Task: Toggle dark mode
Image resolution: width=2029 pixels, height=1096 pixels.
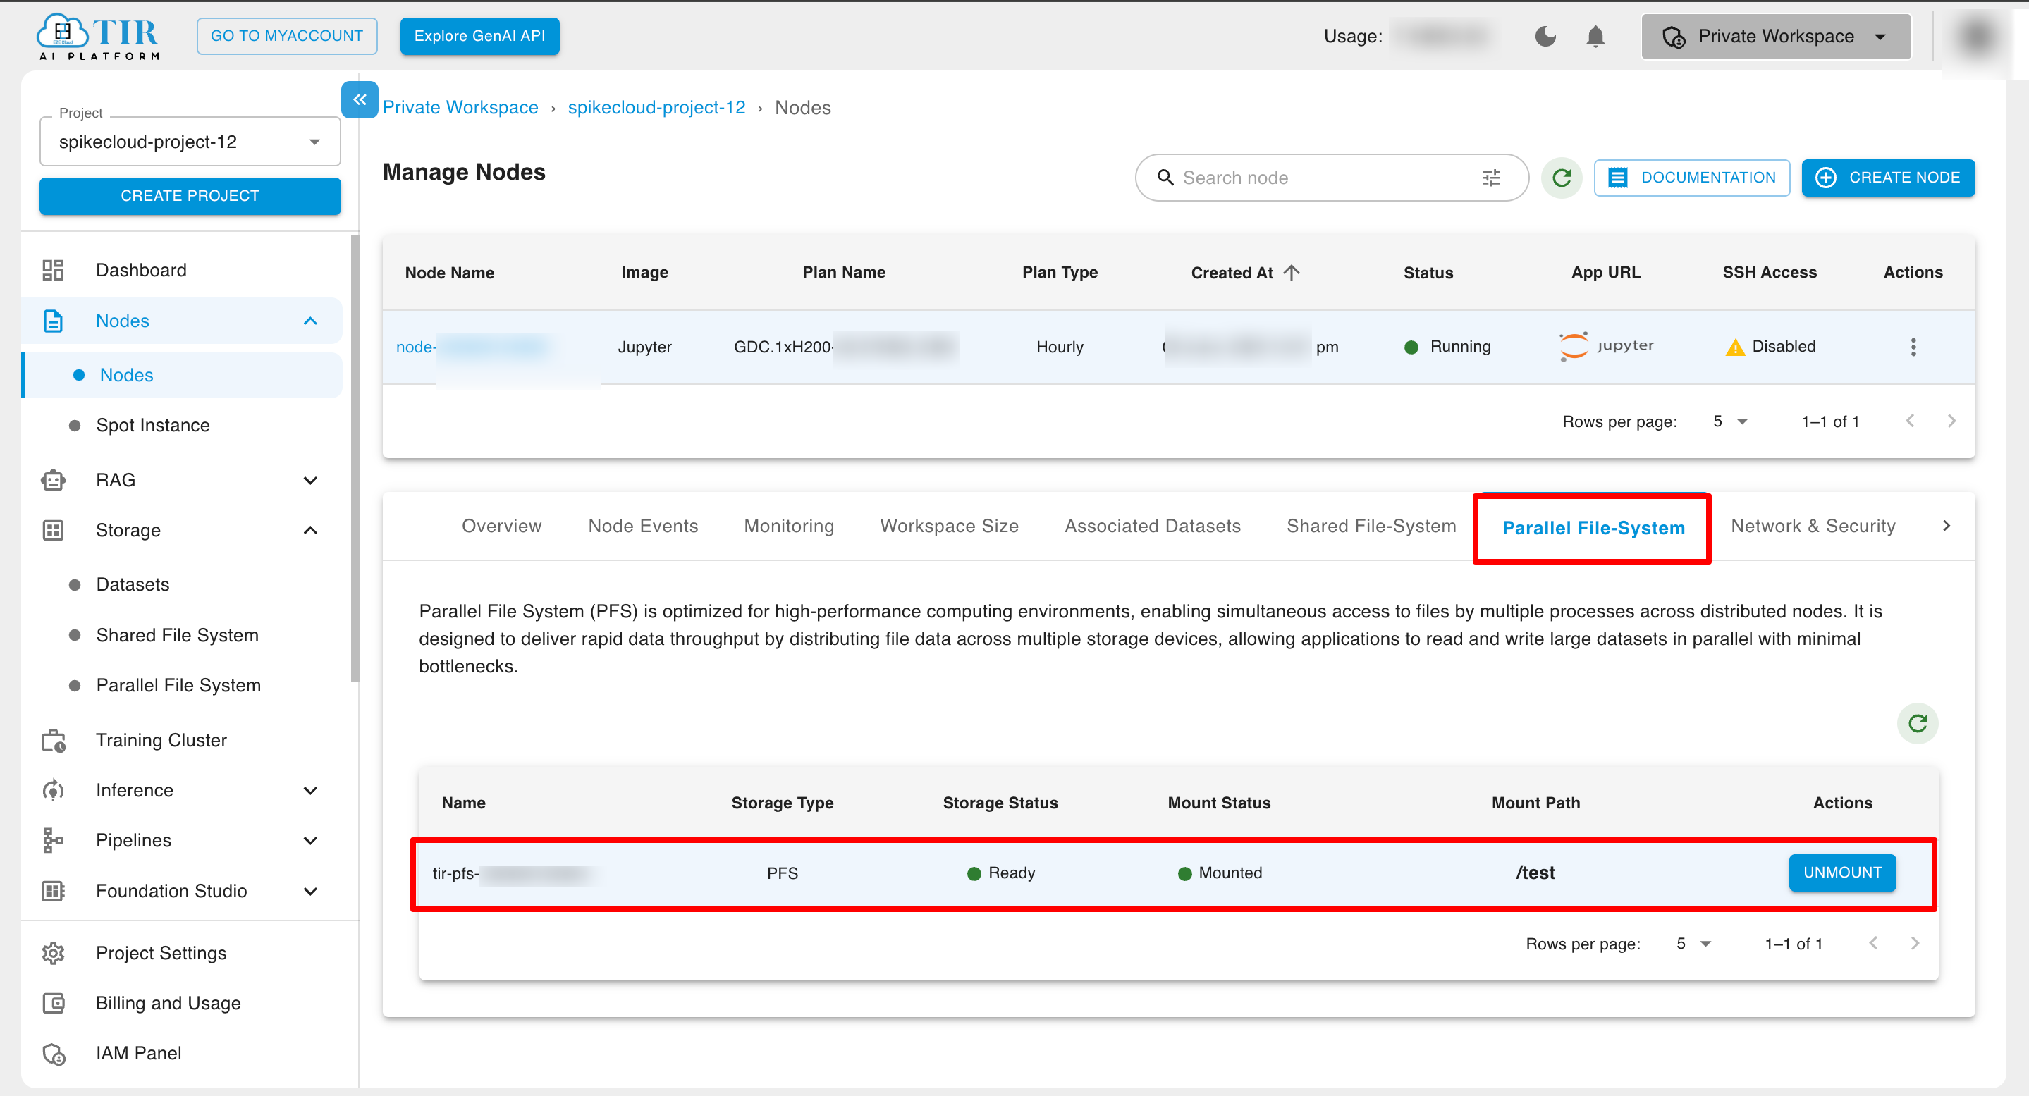Action: click(1545, 36)
